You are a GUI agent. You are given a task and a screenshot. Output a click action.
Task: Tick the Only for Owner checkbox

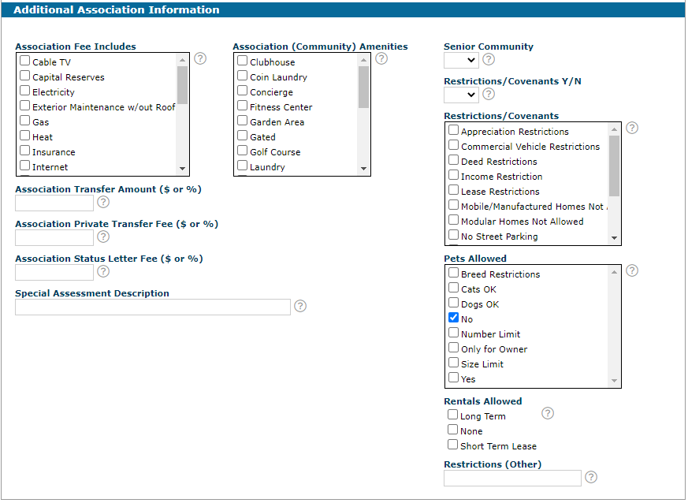click(453, 347)
